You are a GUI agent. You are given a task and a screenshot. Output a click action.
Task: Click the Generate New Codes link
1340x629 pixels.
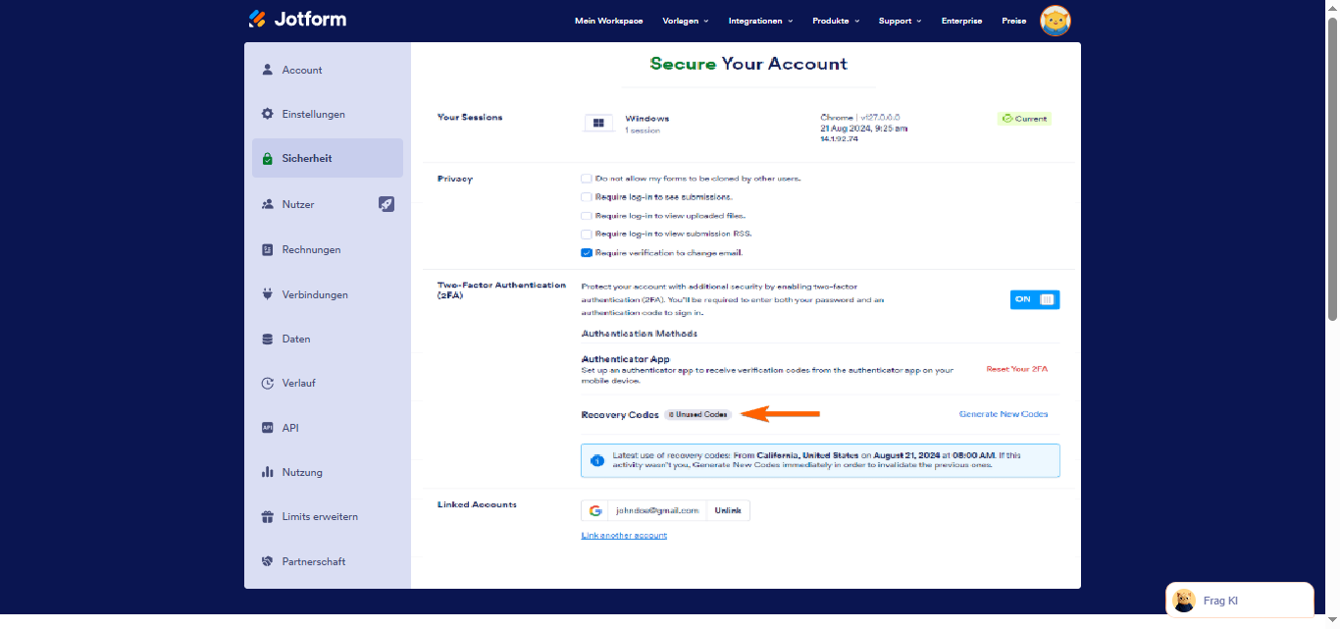pos(1003,414)
